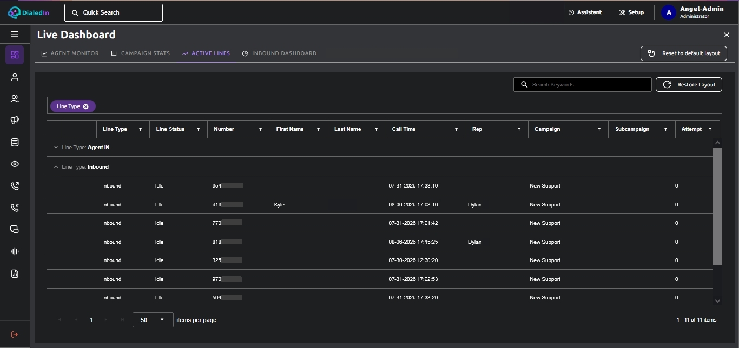Click the table scrollbar down arrow
Screen dimensions: 739x348
coord(717,301)
